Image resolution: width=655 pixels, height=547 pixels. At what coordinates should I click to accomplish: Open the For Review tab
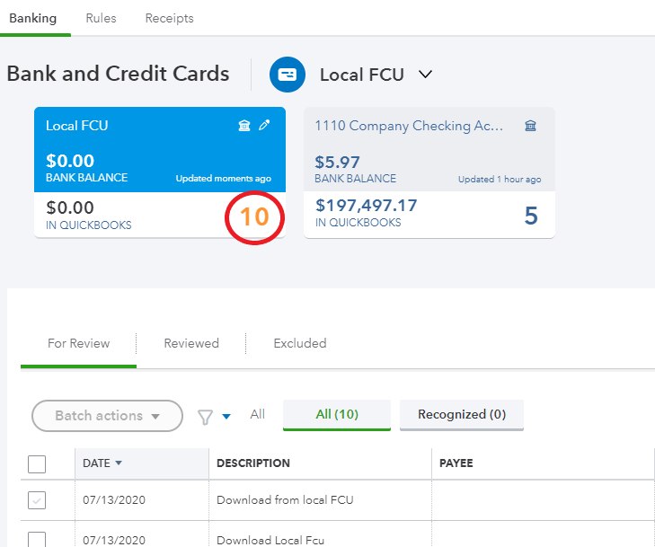click(78, 343)
